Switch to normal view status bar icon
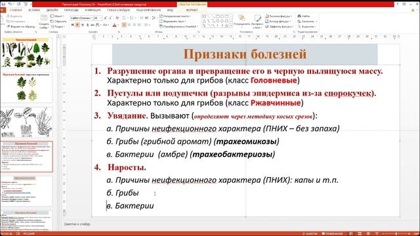This screenshot has height=236, width=420. coord(351,233)
